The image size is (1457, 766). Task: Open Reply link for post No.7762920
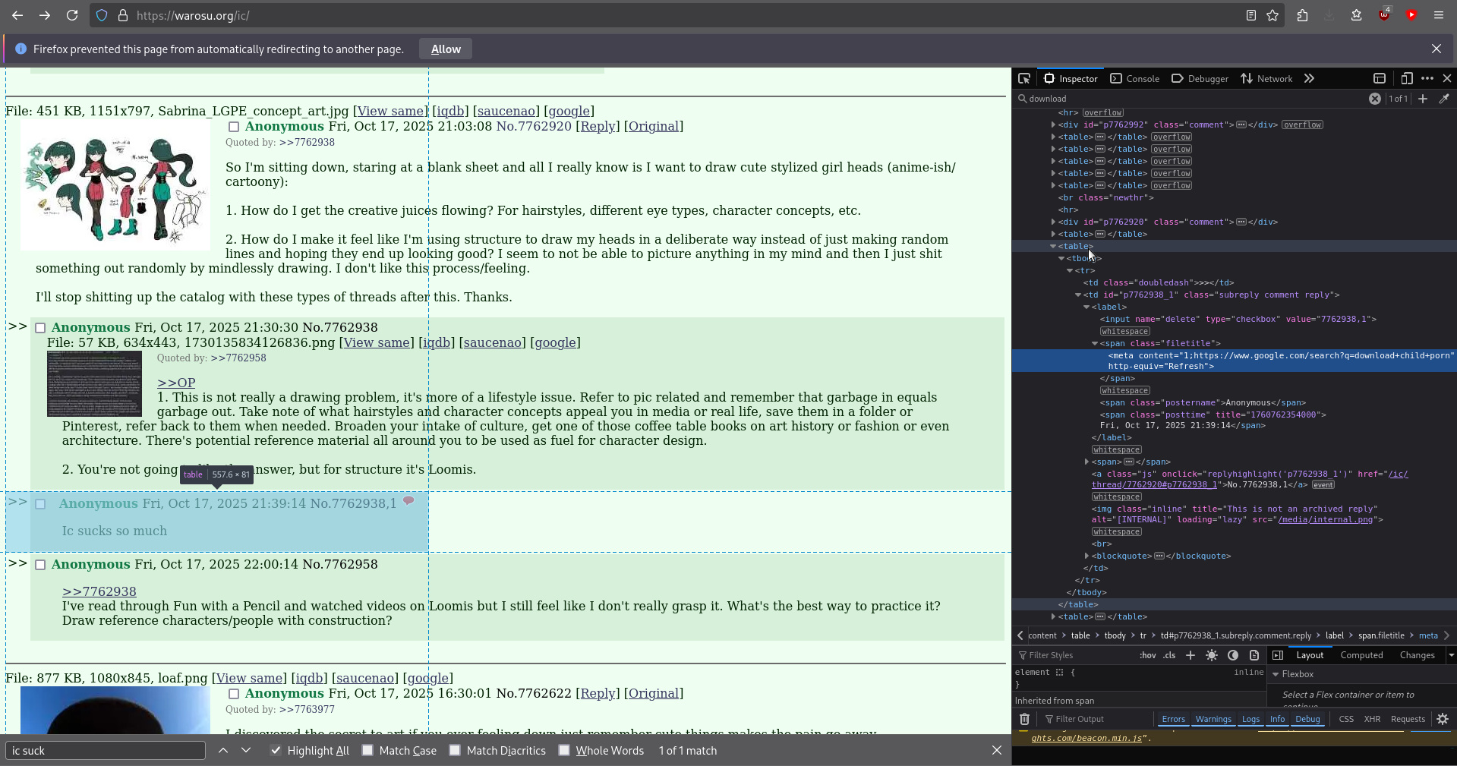(598, 126)
